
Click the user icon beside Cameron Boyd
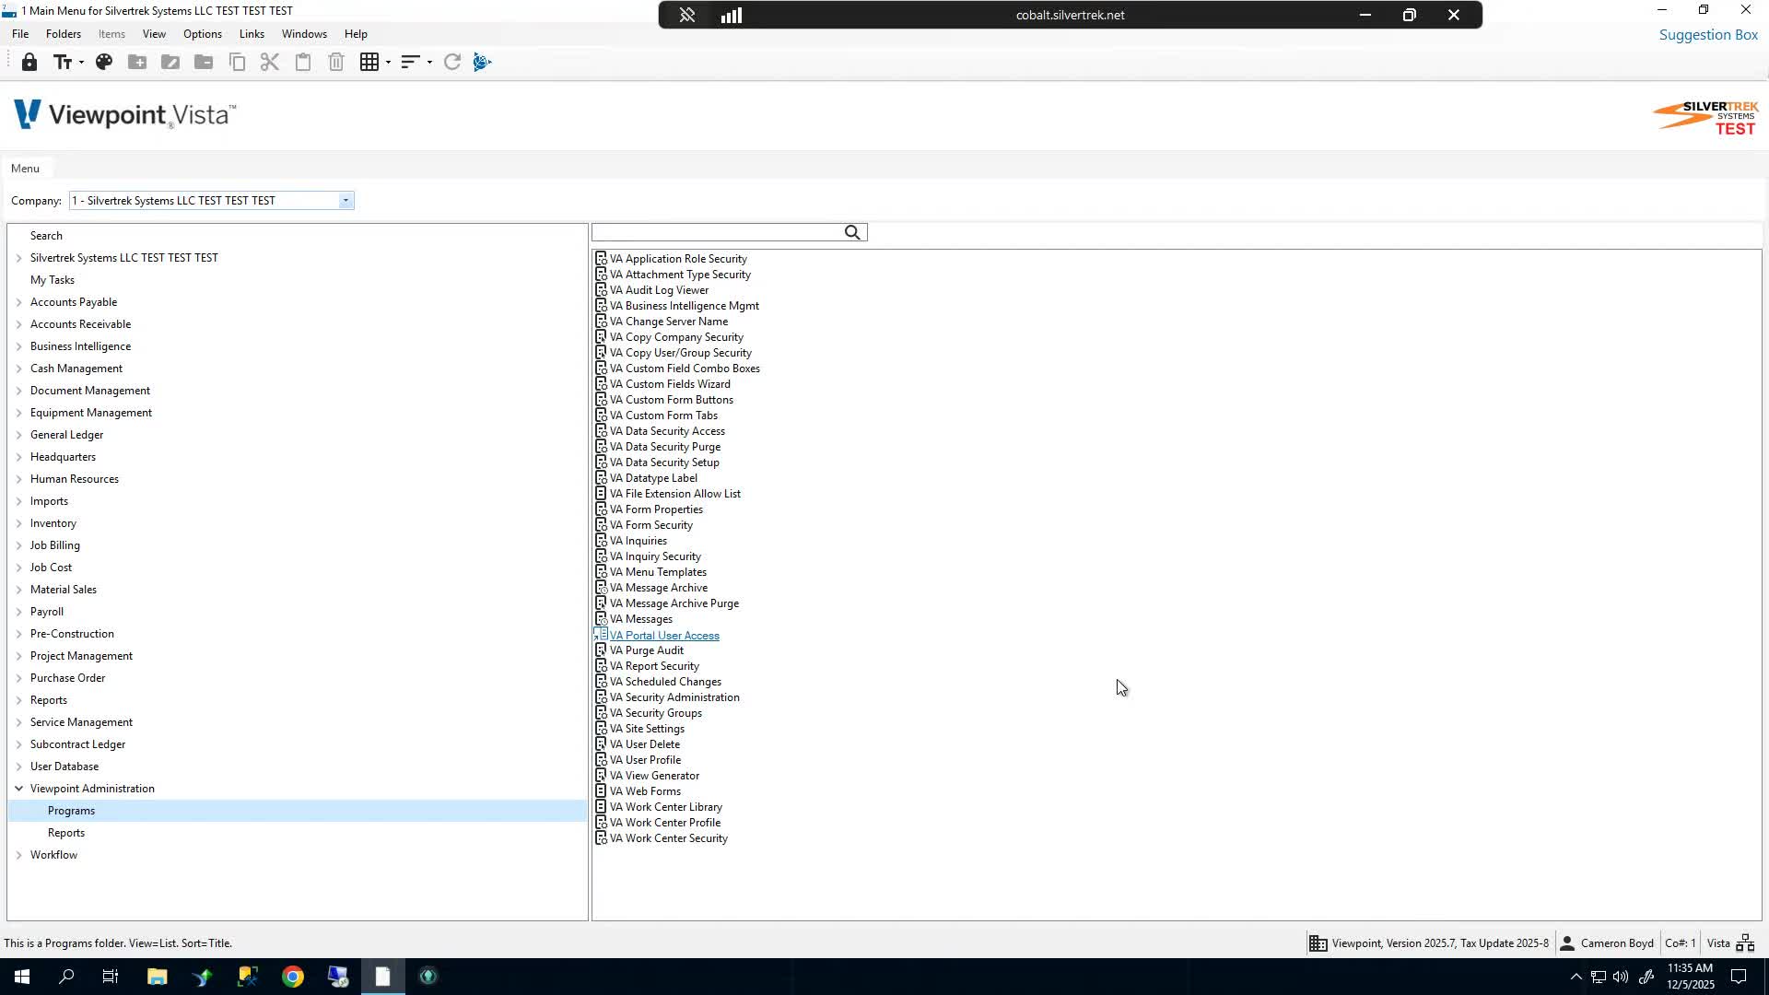click(1567, 943)
